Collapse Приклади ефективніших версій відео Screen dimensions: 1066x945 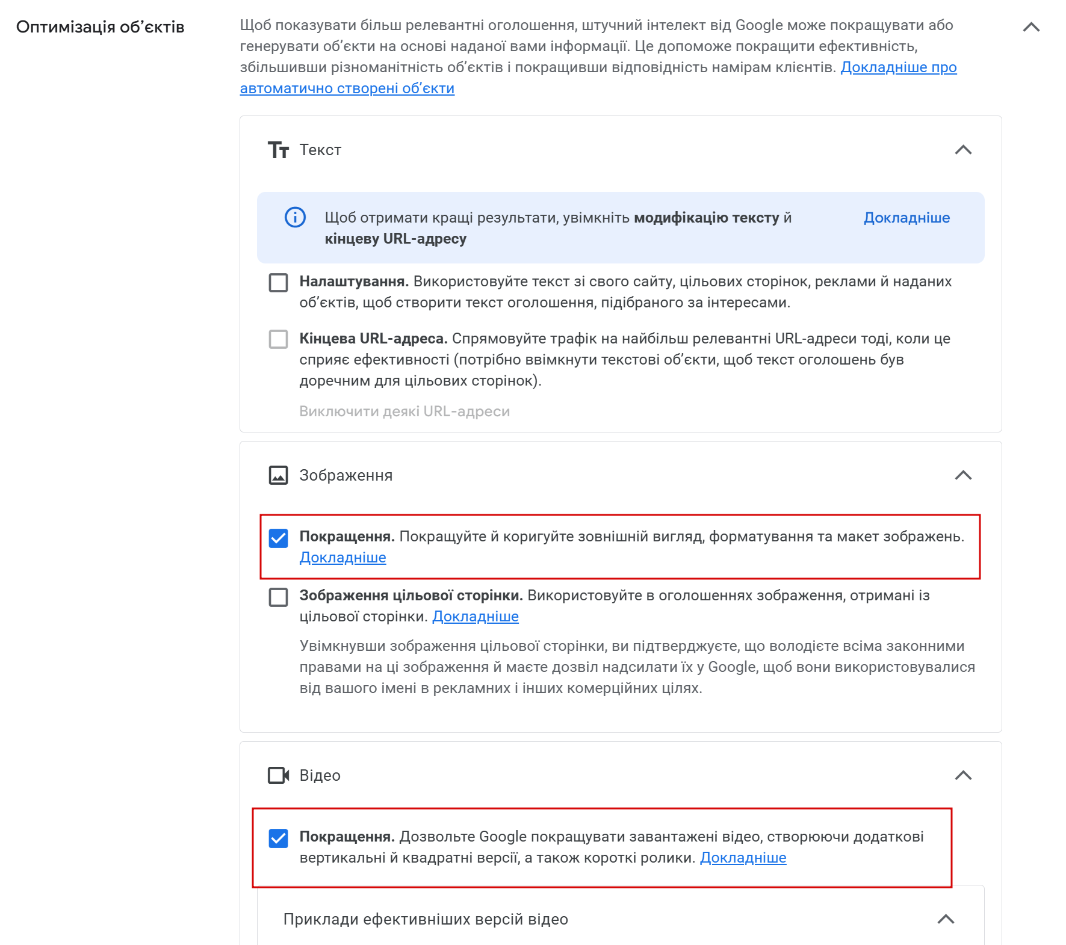(x=946, y=919)
